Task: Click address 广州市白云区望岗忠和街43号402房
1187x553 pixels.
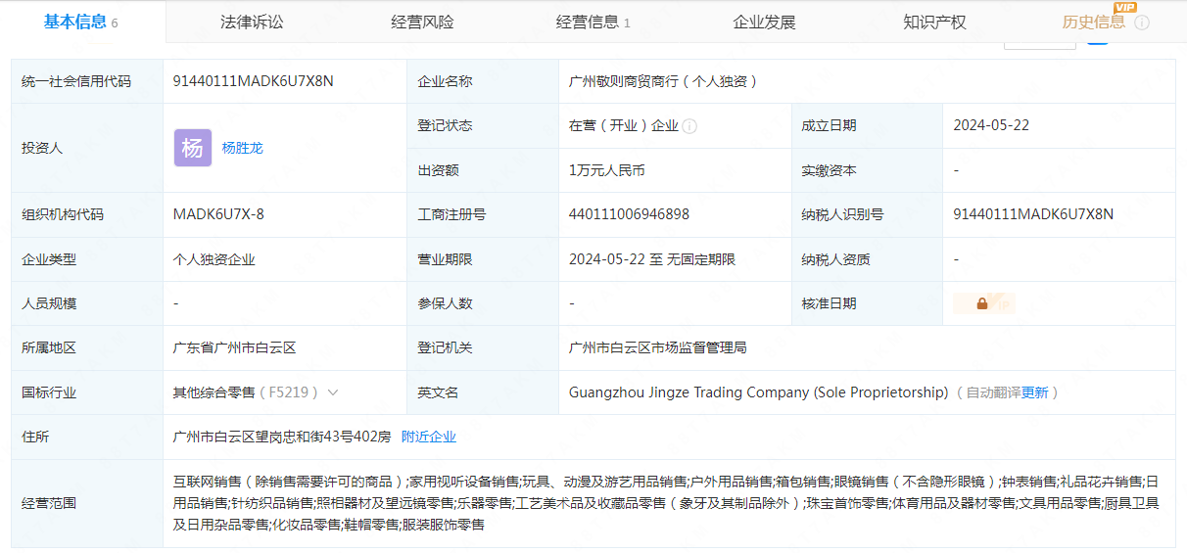Action: [282, 437]
